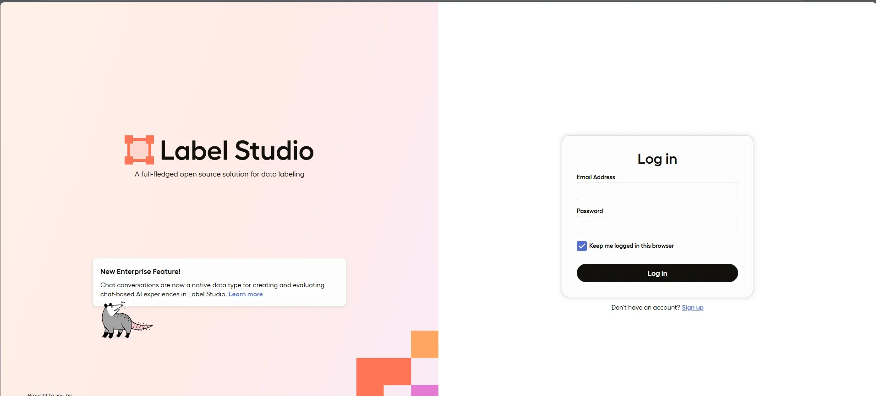Click the Label Studio title text
This screenshot has width=876, height=396.
[237, 150]
